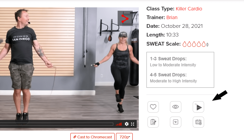This screenshot has height=140, width=244.
Task: Enter fullscreen mode in the video player
Action: click(x=133, y=124)
